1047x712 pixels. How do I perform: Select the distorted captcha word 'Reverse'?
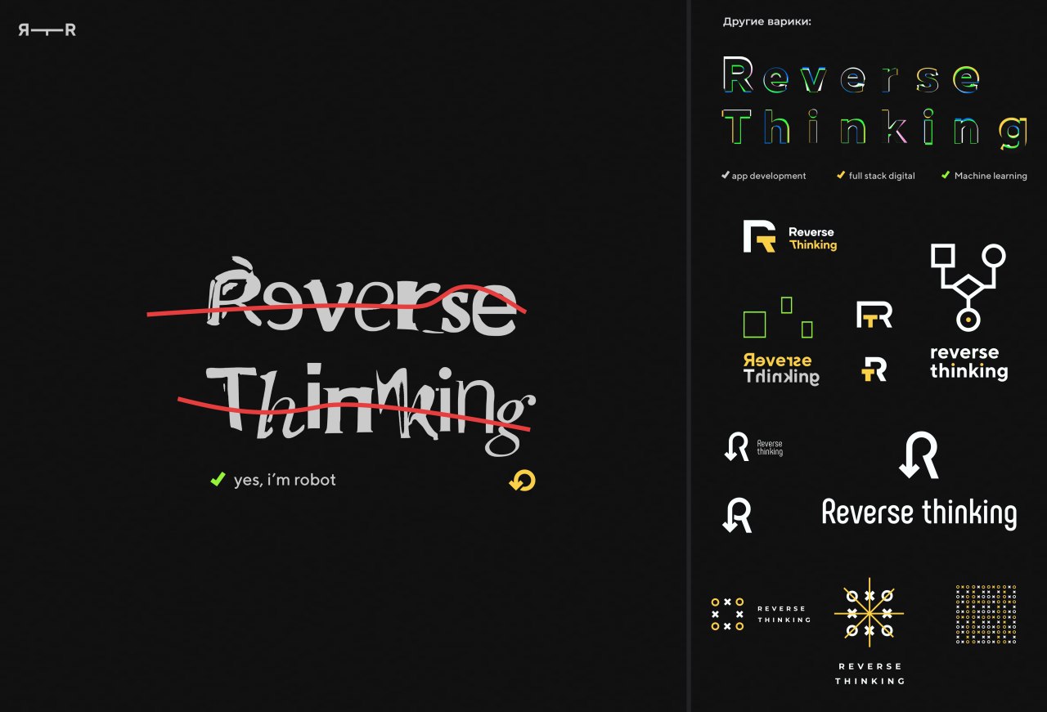364,297
